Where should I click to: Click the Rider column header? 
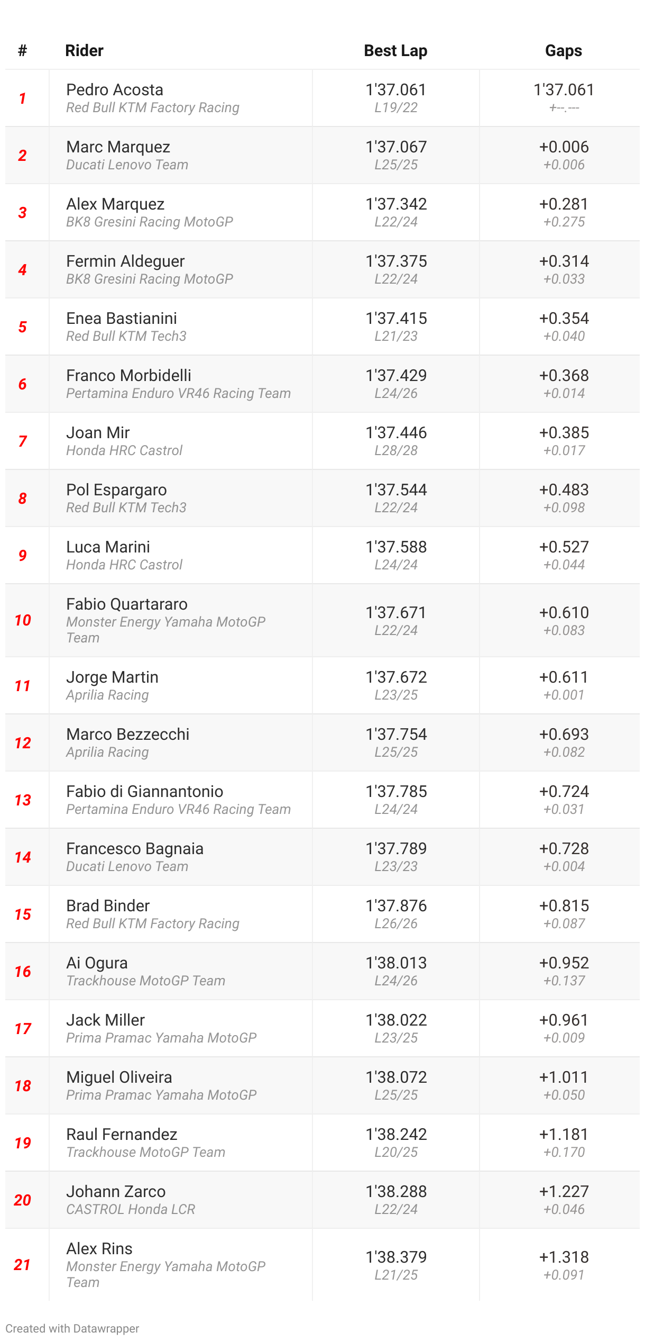pyautogui.click(x=84, y=51)
